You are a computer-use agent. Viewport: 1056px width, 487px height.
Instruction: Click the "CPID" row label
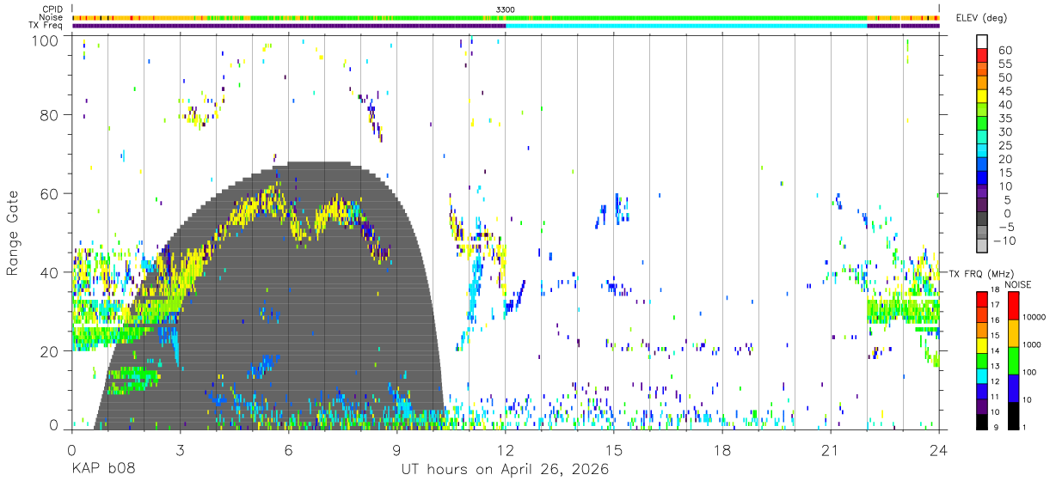point(52,9)
